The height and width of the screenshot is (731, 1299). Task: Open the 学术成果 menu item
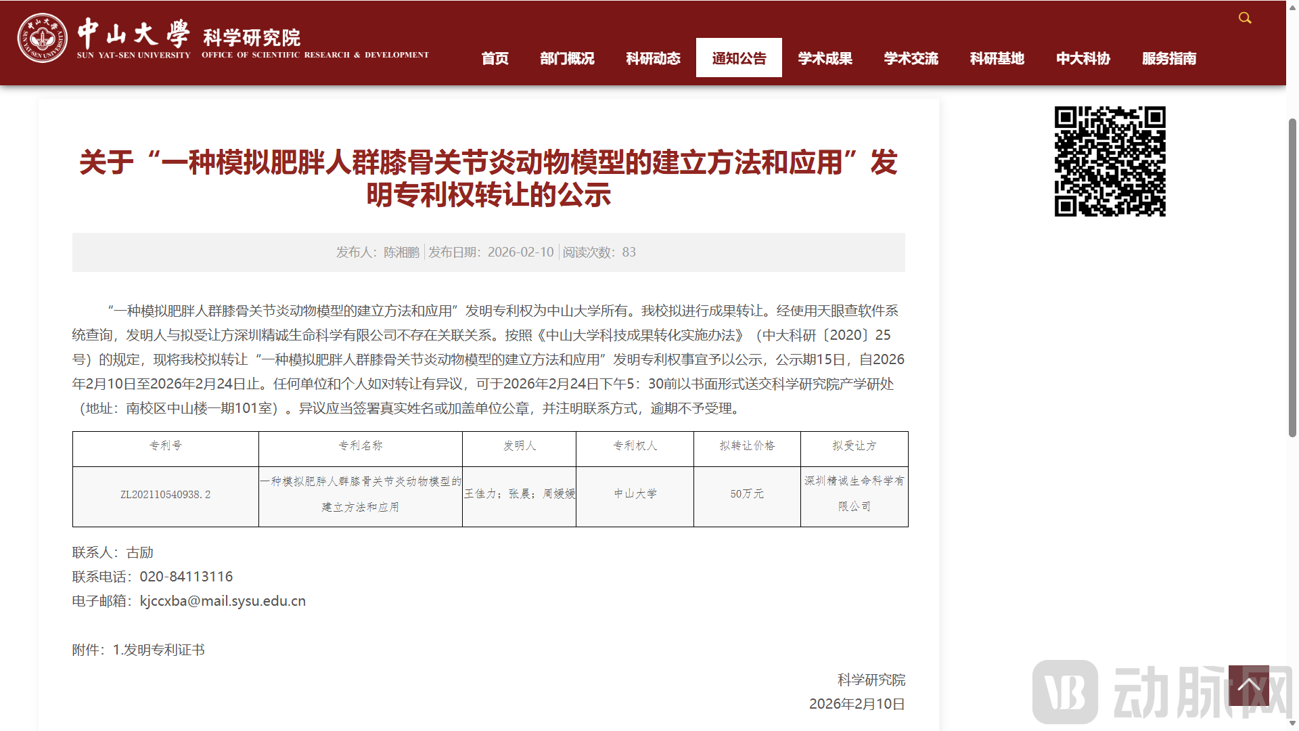click(825, 58)
